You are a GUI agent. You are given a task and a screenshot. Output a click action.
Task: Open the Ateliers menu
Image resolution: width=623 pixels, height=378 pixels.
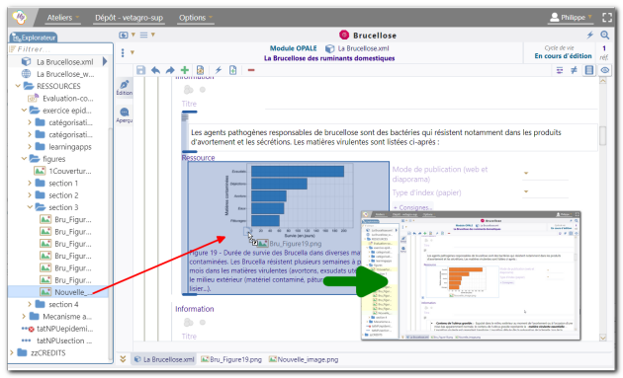tap(62, 18)
